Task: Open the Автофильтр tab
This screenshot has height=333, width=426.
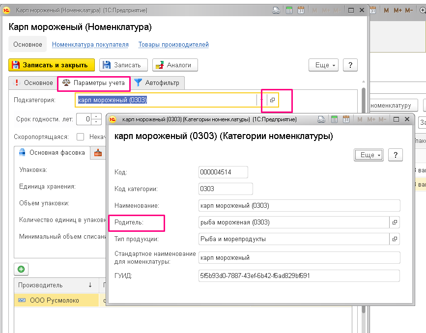Action: [x=157, y=83]
